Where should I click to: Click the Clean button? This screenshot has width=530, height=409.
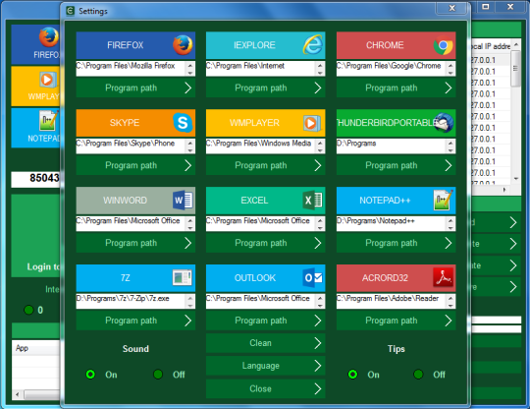coord(265,343)
